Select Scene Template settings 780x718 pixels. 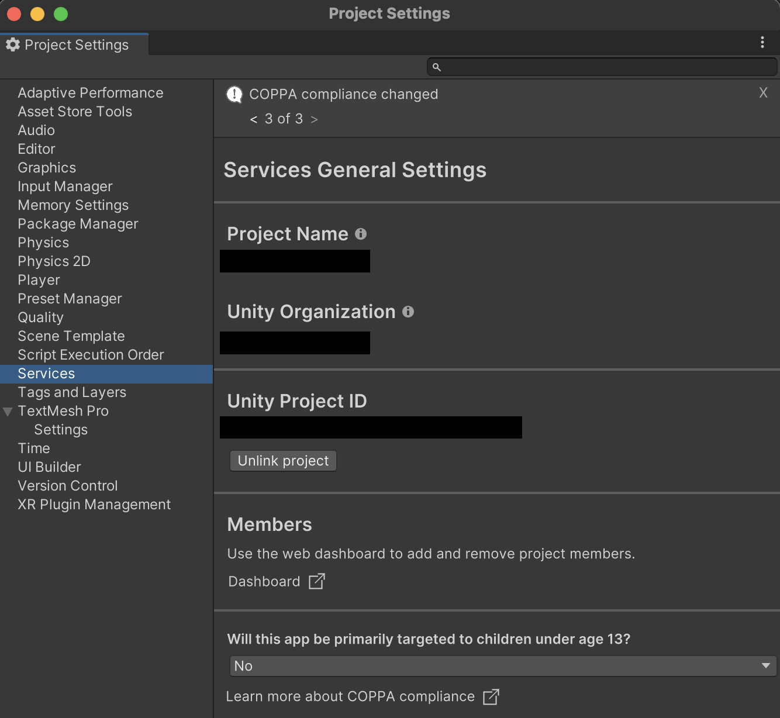click(x=71, y=336)
